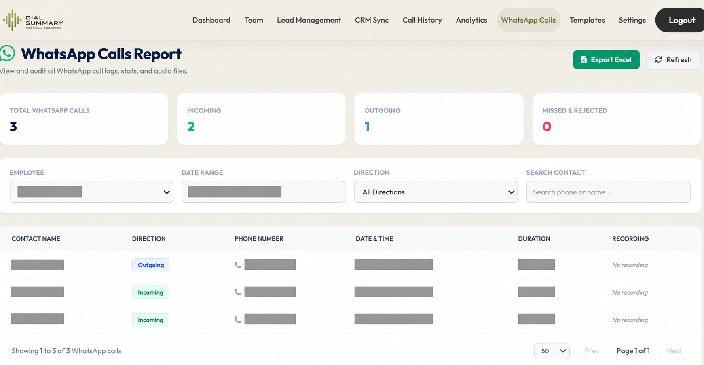Click the Next pagination button
The width and height of the screenshot is (704, 365).
point(674,351)
